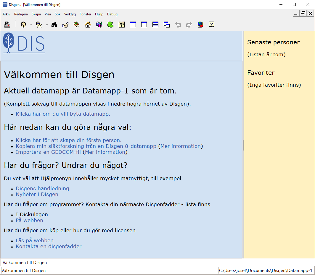Click Kontakta en disgenfadder link
Viewport: 315px width, 275px height.
[x=49, y=247]
